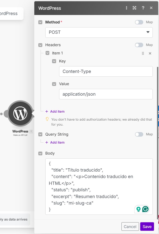
Task: Add item under Query String
Action: click(x=55, y=142)
